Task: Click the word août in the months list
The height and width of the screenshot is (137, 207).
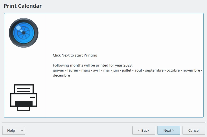Action: coord(138,70)
